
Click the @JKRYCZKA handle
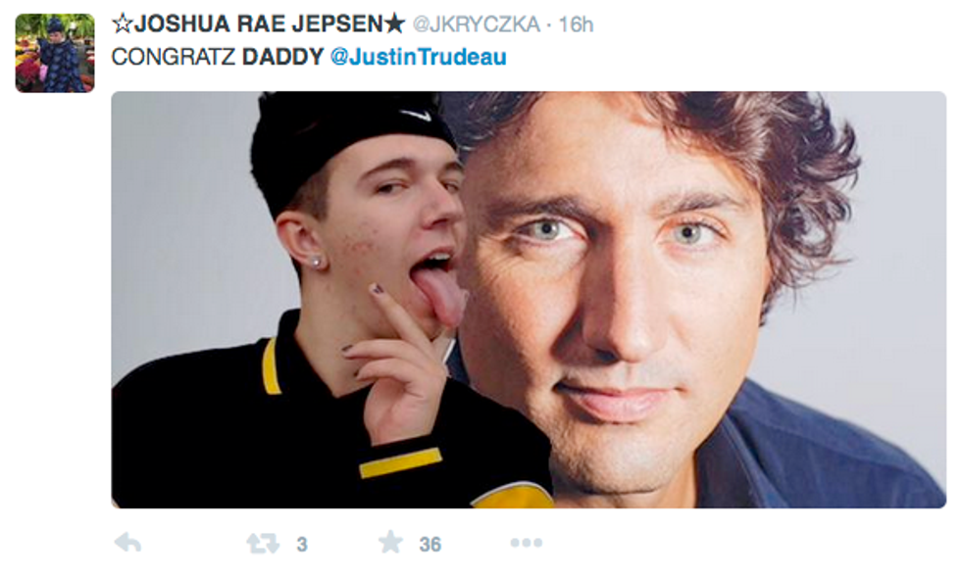(x=477, y=24)
